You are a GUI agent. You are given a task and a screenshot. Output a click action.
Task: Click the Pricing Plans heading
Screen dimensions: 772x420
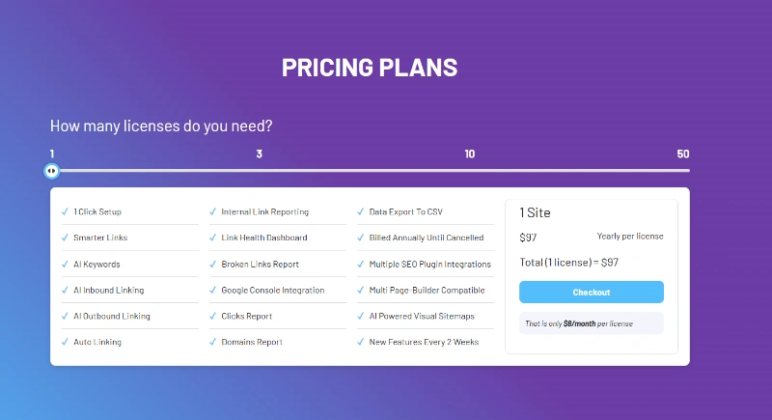click(370, 68)
